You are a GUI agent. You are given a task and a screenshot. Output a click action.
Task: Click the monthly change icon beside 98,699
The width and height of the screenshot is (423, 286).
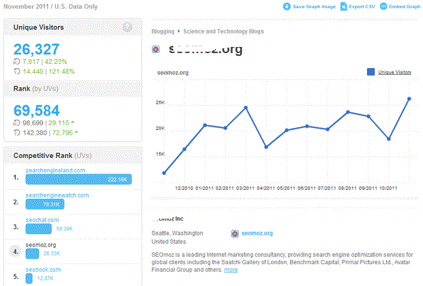[x=16, y=123]
